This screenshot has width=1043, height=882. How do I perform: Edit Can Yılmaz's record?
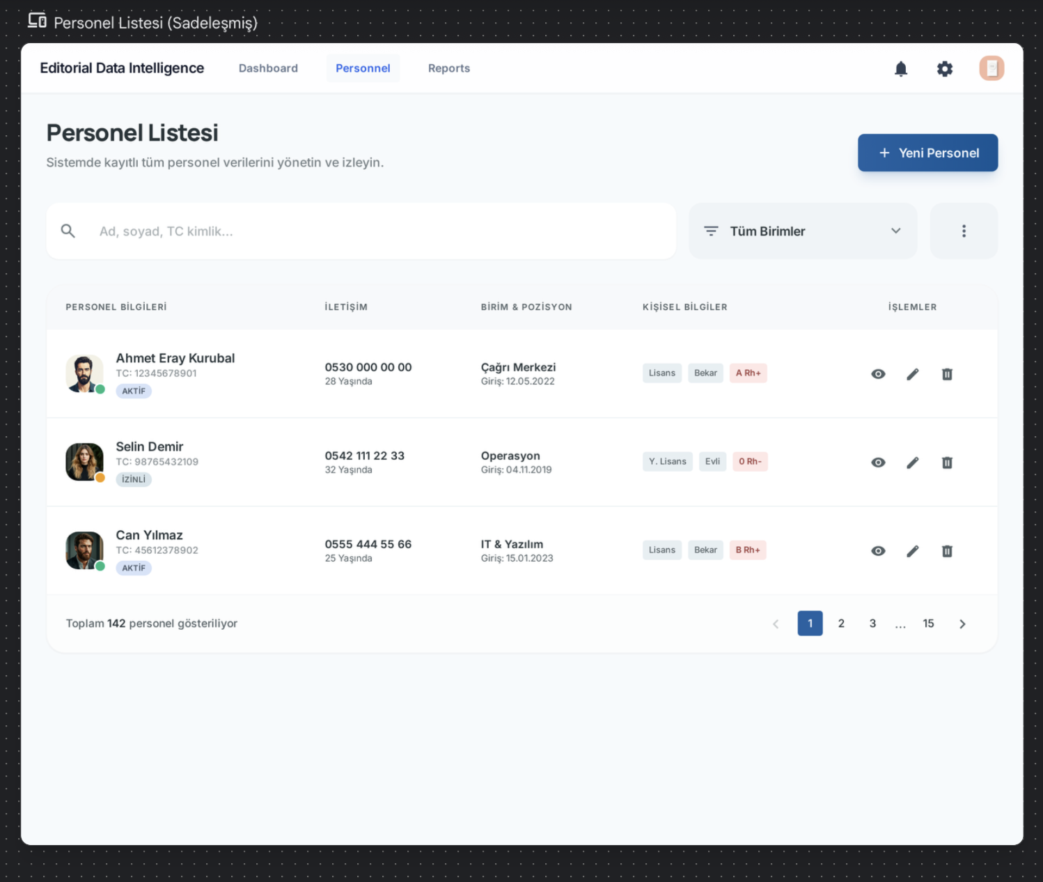tap(913, 551)
